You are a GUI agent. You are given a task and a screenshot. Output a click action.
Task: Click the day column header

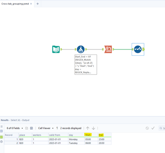76,135
